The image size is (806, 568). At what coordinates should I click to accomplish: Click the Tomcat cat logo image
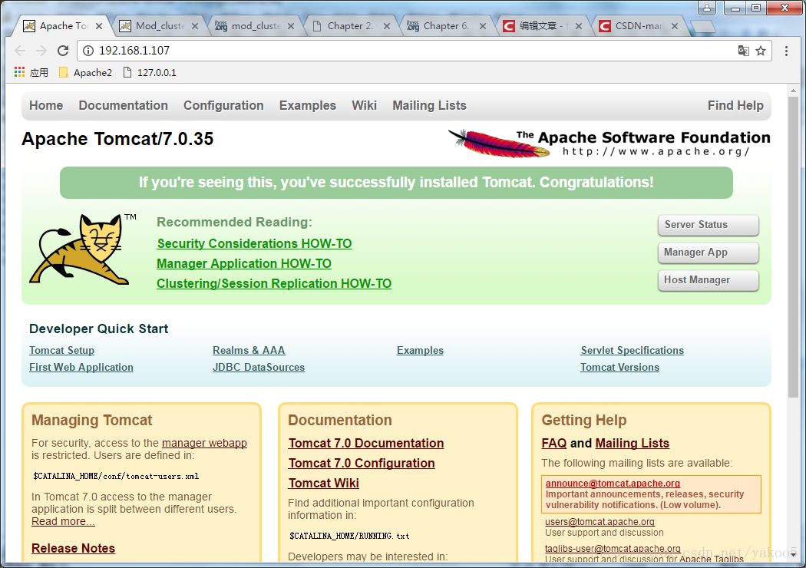tap(82, 249)
